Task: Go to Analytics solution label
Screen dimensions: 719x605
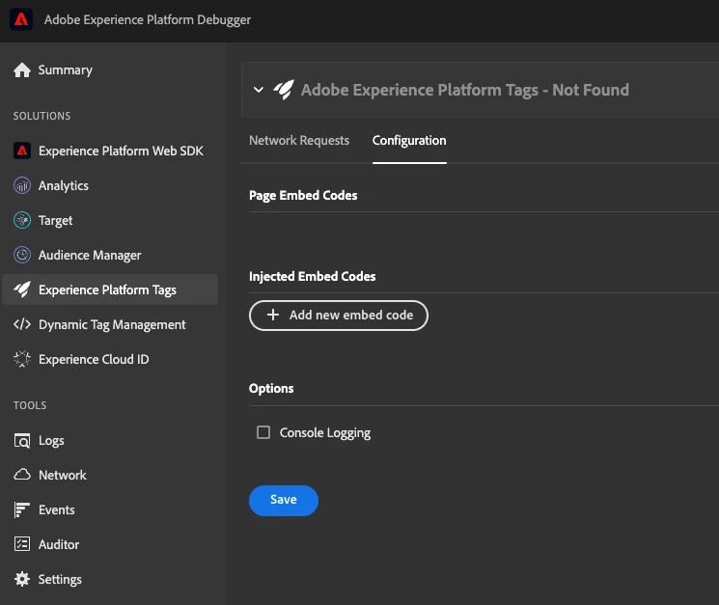Action: 64,185
